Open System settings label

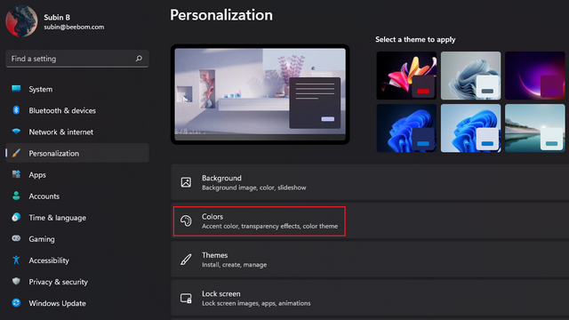coord(41,89)
